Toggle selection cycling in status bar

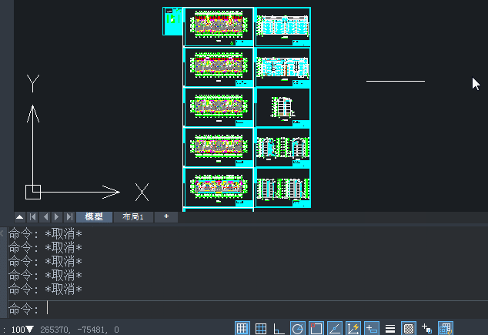coord(427,329)
